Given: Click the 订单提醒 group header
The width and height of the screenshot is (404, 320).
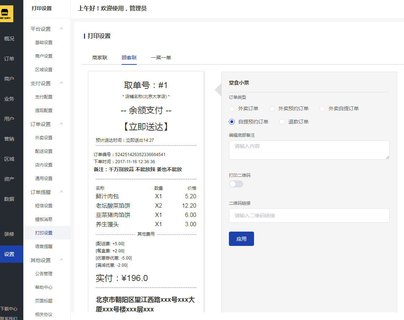Looking at the screenshot, I should coord(41,192).
